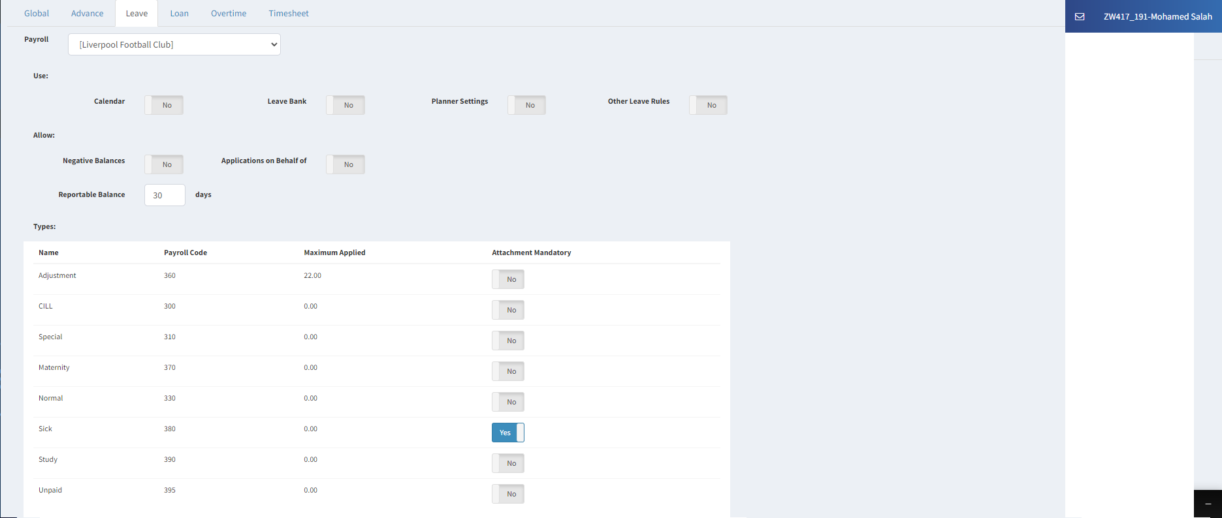Click the Sick leave type name

(x=45, y=429)
